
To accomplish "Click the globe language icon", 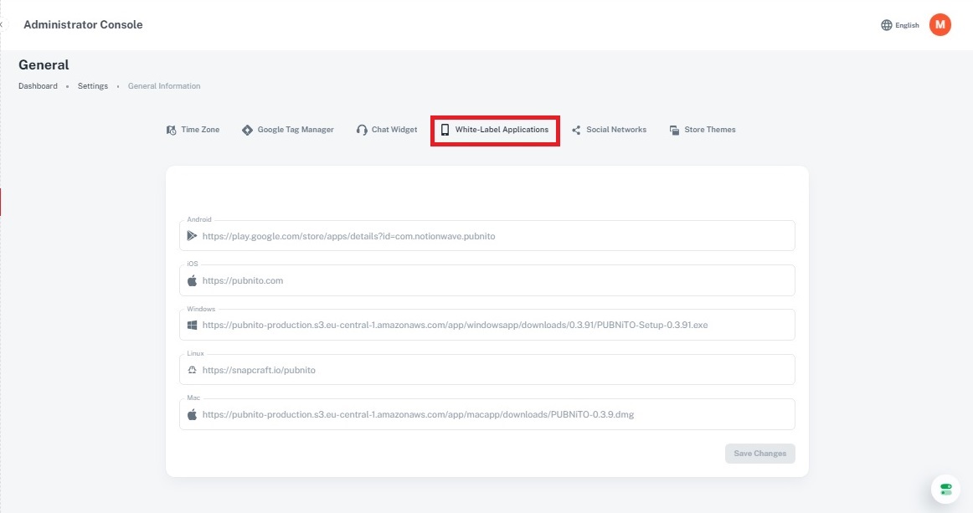I will [x=887, y=25].
